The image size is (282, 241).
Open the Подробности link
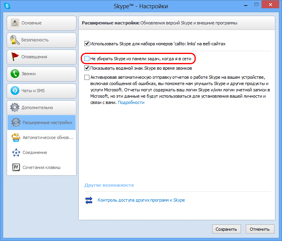131,102
